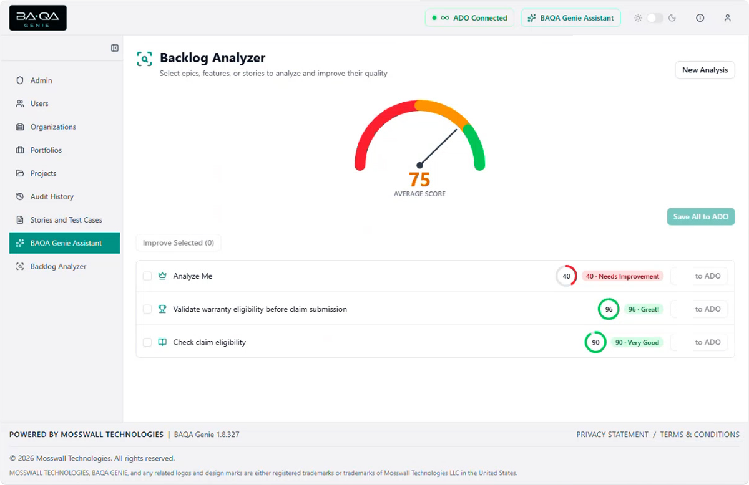Click the Check claim eligibility title
The height and width of the screenshot is (485, 749).
tap(210, 342)
